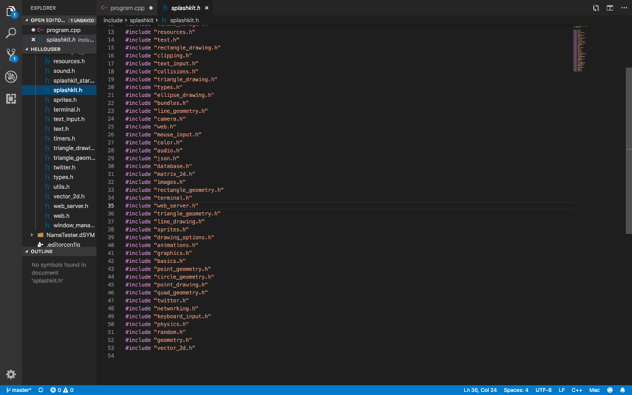The height and width of the screenshot is (395, 632).
Task: Open the Search view in activity bar
Action: pyautogui.click(x=11, y=33)
